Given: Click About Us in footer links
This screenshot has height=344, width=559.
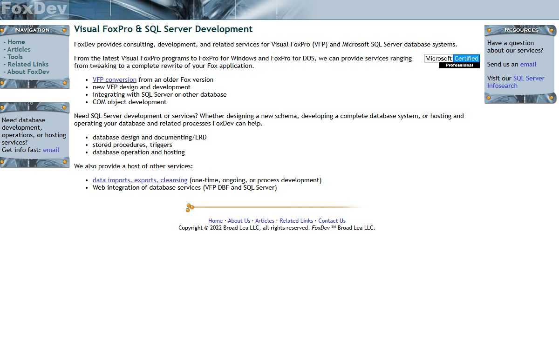Looking at the screenshot, I should click(239, 221).
